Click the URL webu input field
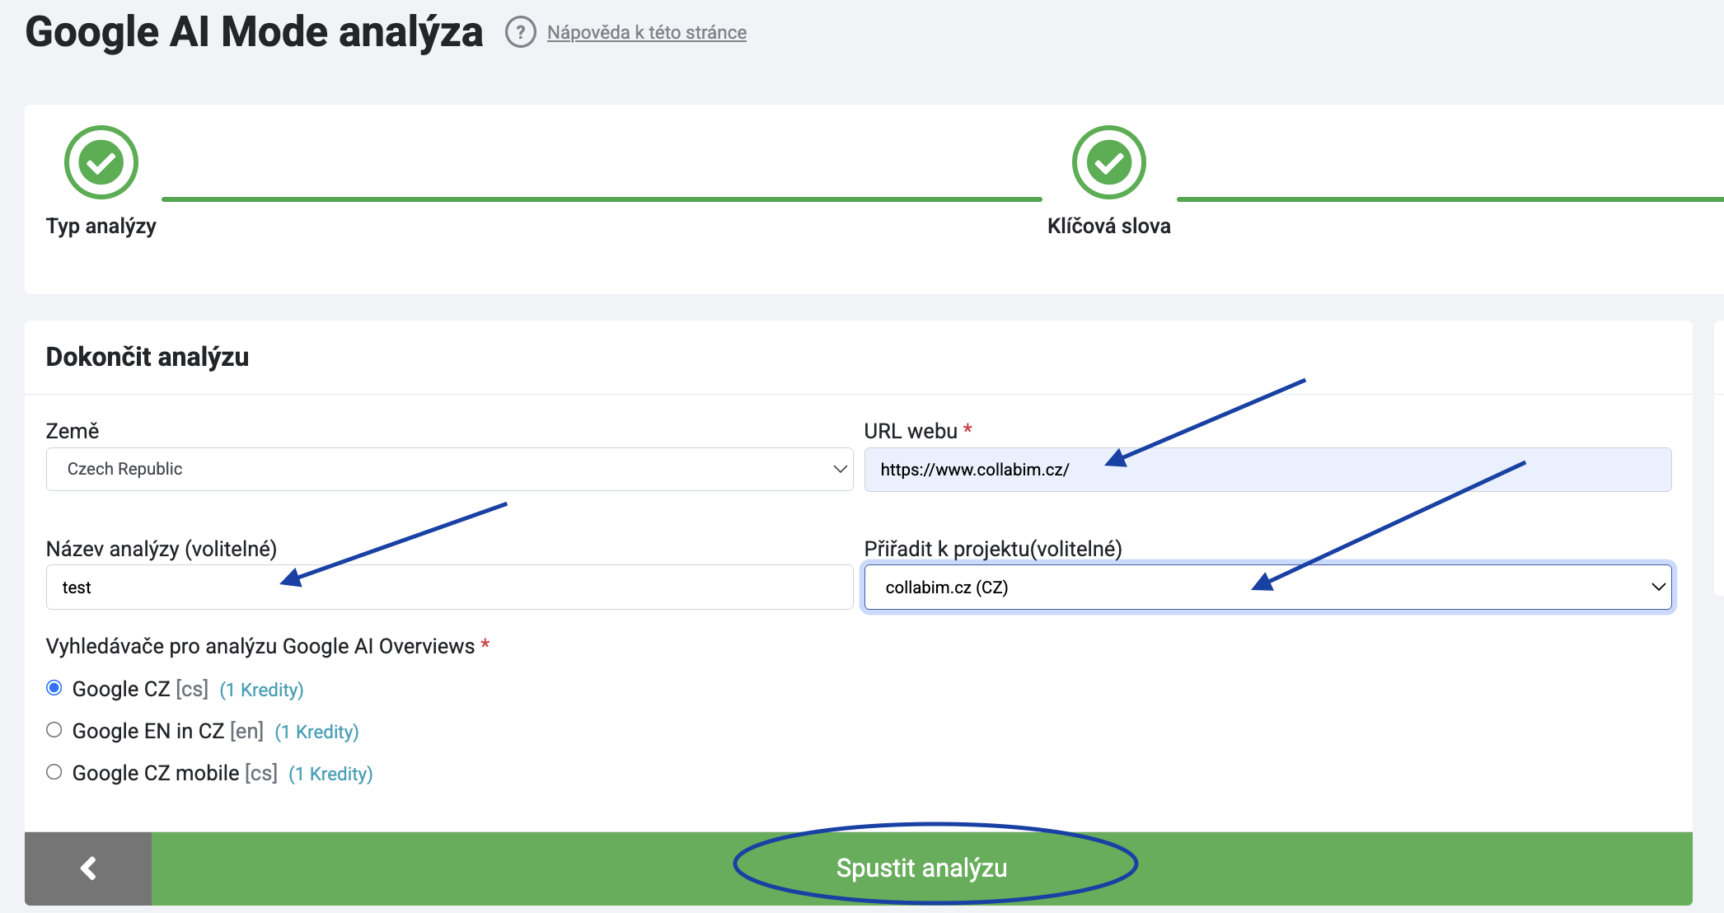 [1267, 470]
